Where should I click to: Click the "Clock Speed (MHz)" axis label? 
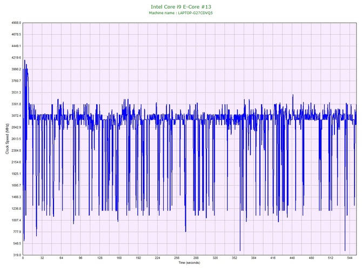coord(7,139)
